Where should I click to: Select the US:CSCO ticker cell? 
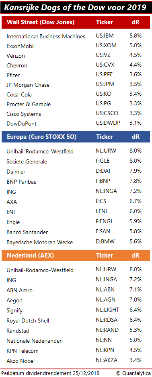(x=107, y=113)
